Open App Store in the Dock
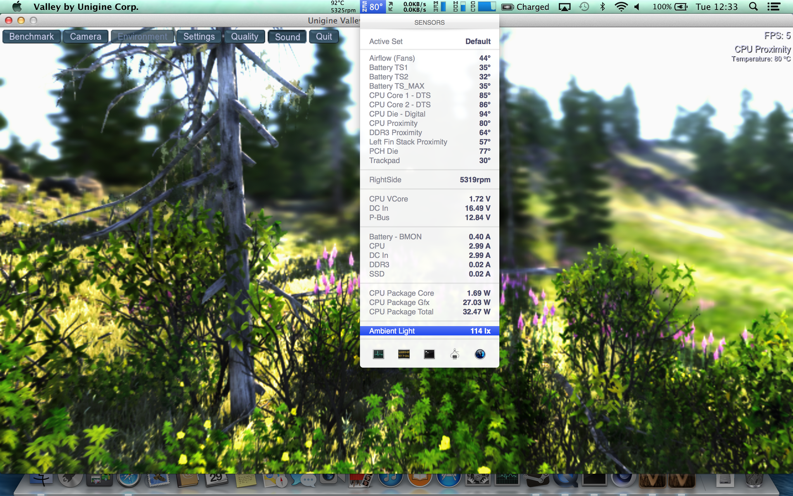This screenshot has width=793, height=496. click(x=449, y=480)
